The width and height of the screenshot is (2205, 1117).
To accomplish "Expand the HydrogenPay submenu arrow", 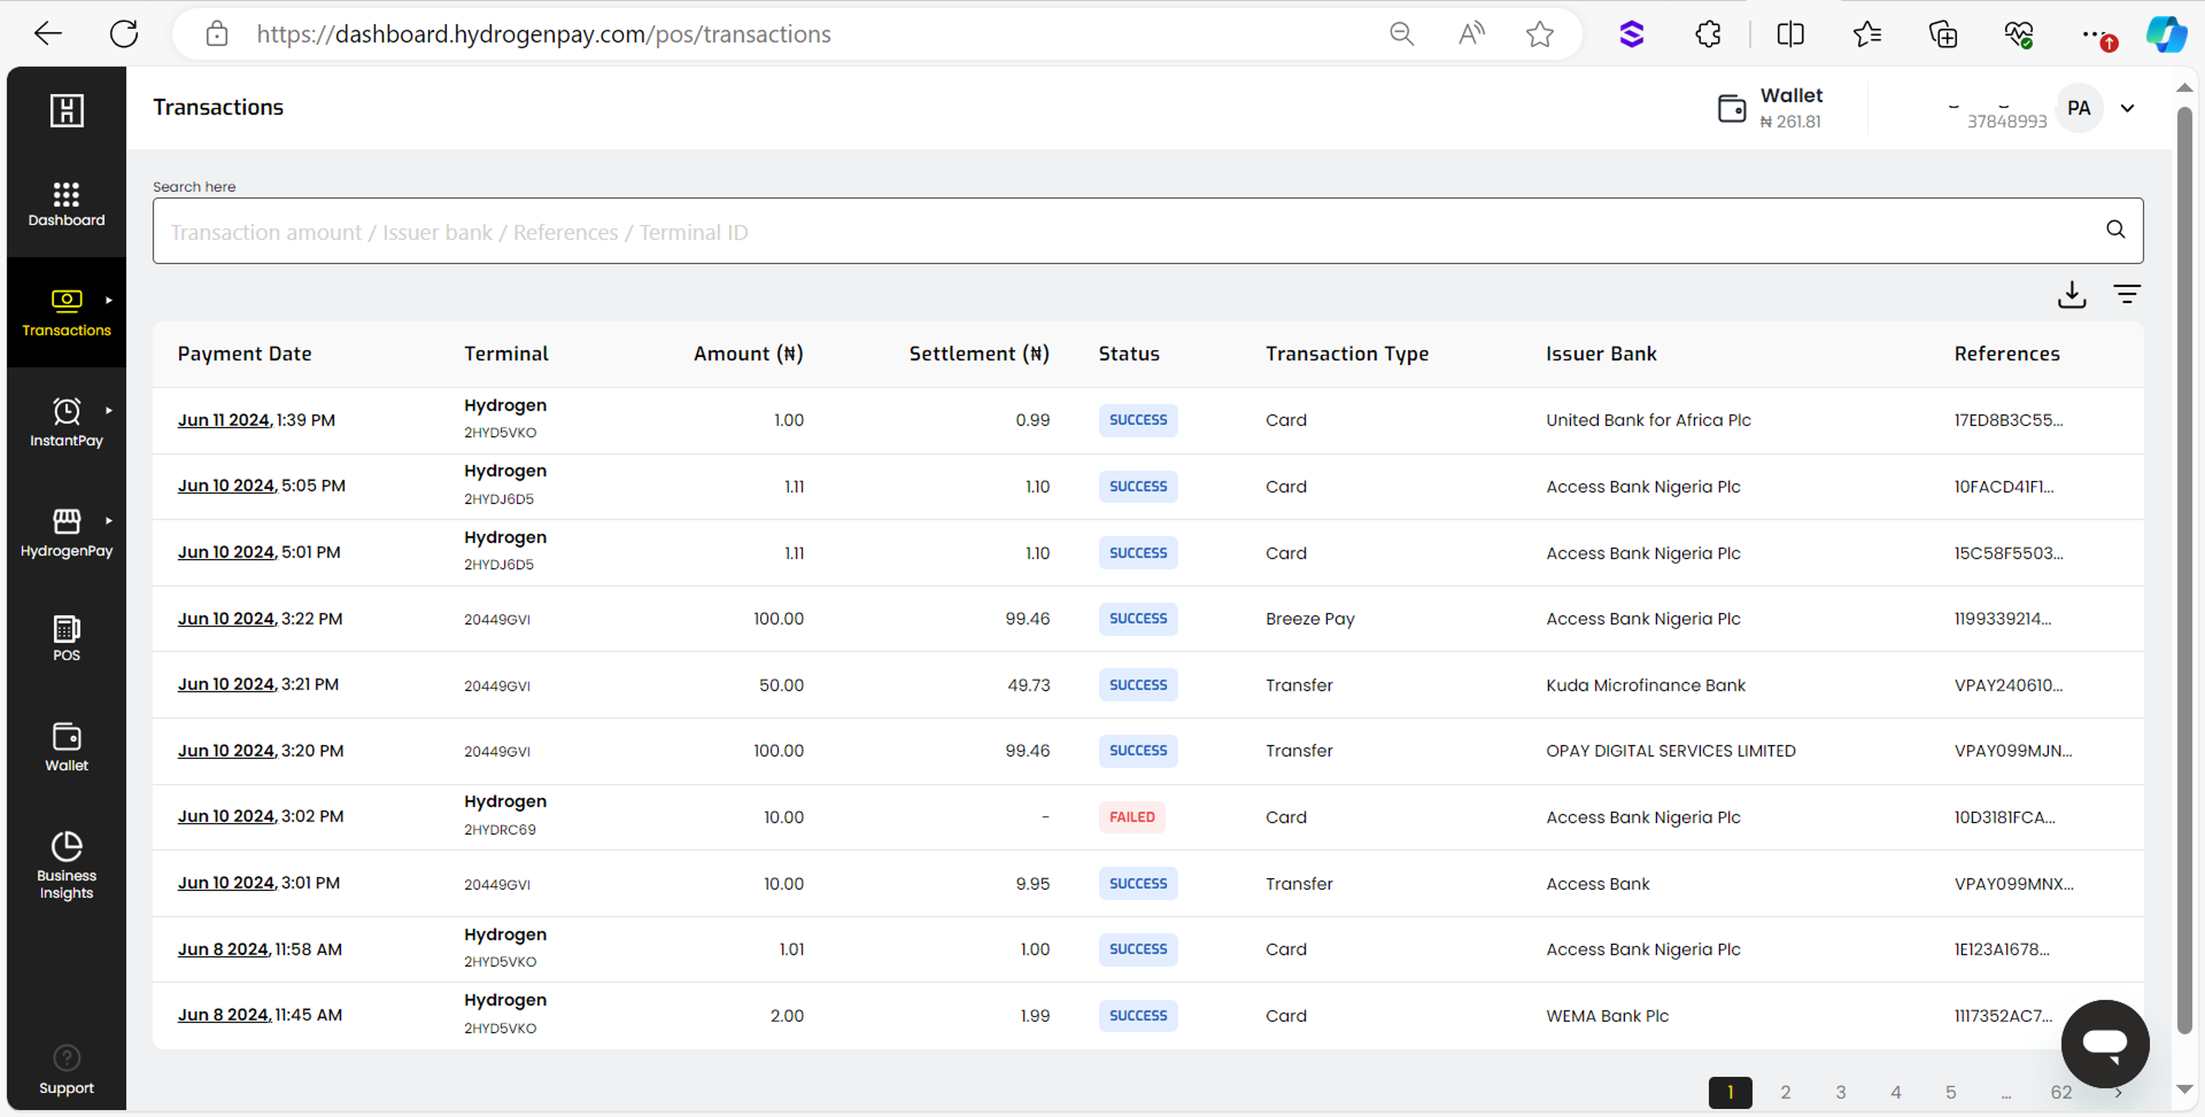I will coord(110,520).
